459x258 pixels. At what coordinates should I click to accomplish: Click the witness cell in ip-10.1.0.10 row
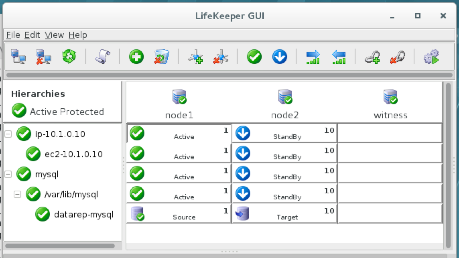point(390,133)
